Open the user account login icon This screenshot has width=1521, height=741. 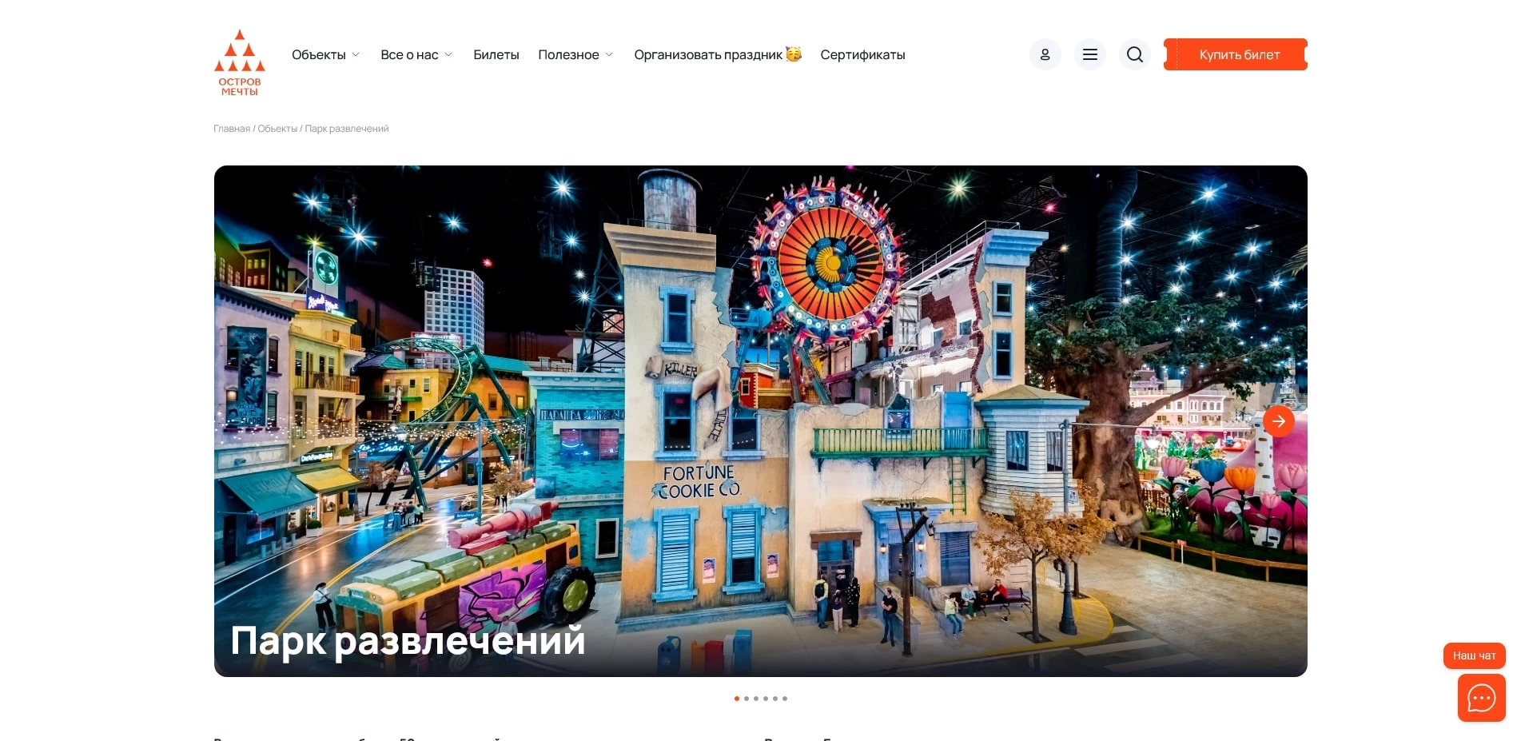click(1045, 54)
